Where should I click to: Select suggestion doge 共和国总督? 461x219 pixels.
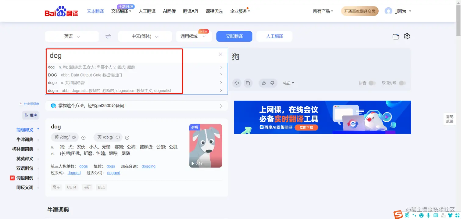[136, 83]
